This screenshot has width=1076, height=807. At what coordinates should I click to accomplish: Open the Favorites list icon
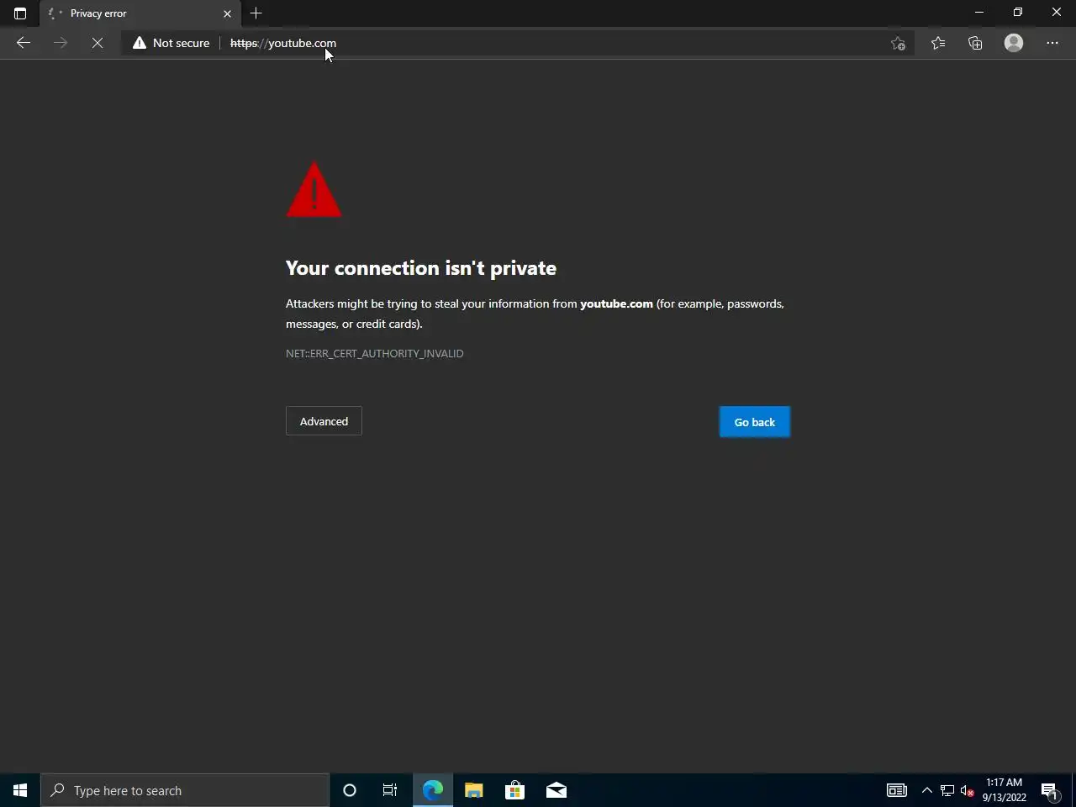click(x=938, y=43)
